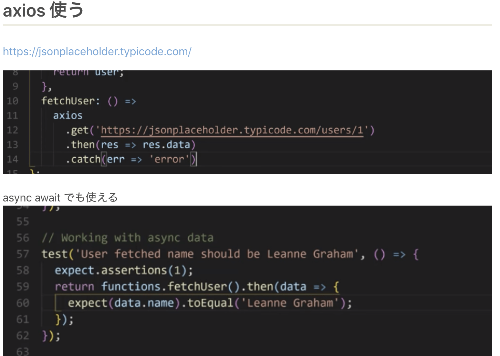Viewport: 500px width, 356px height.
Task: Click the '// Working with async data' comment
Action: 127,238
